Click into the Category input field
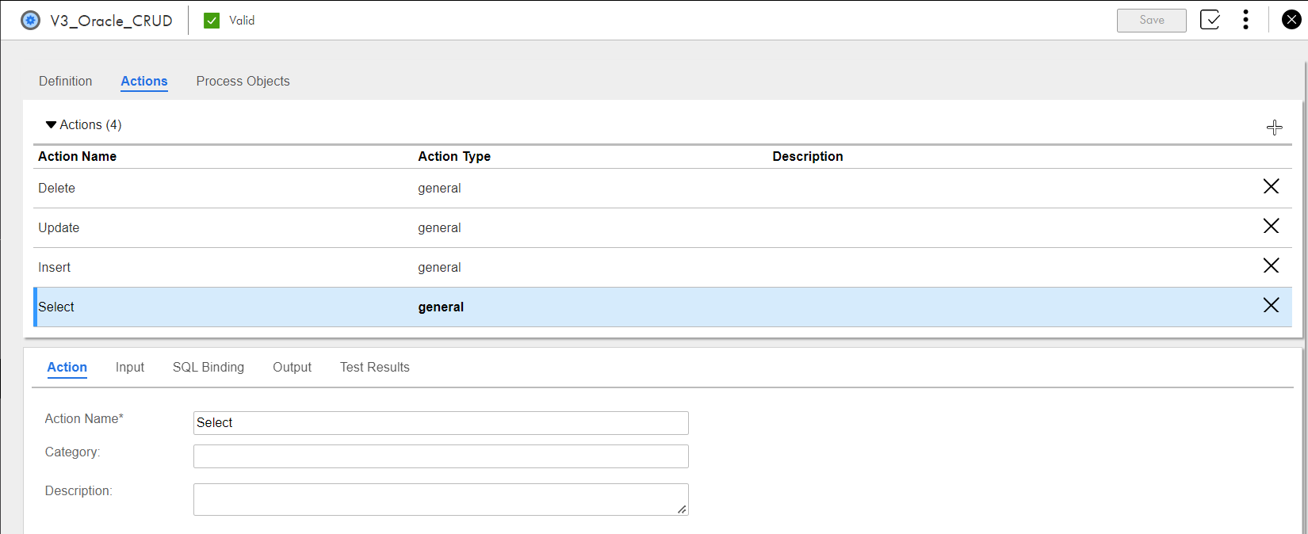Screen dimensions: 1308x534 pyautogui.click(x=441, y=456)
